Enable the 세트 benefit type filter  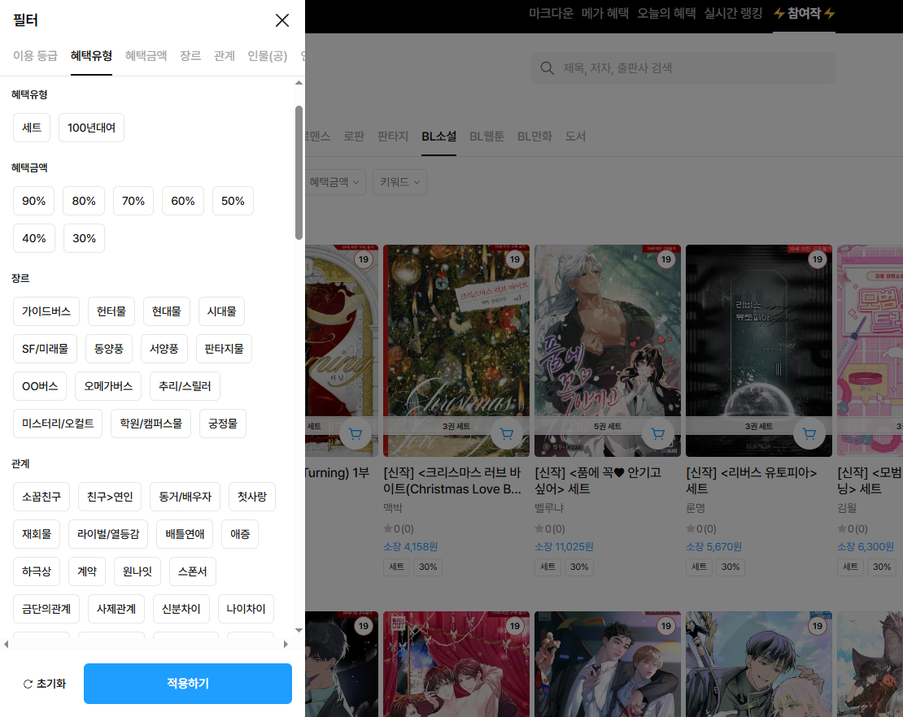tap(32, 128)
